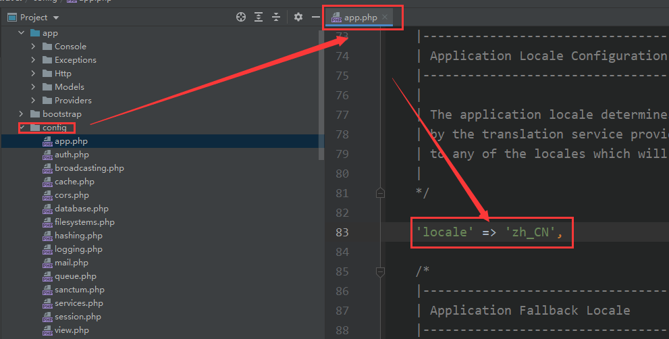Viewport: 669px width, 339px height.
Task: Place cursor in 'zh_CN' locale value
Action: pyautogui.click(x=531, y=232)
